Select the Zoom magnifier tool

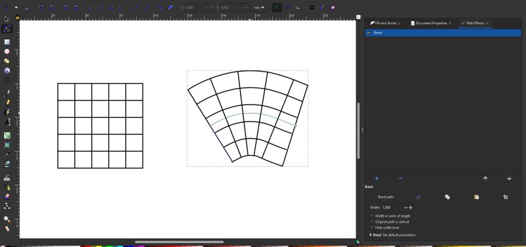7,219
